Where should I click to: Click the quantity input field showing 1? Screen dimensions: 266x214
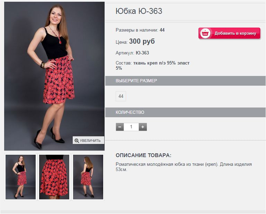coord(131,127)
